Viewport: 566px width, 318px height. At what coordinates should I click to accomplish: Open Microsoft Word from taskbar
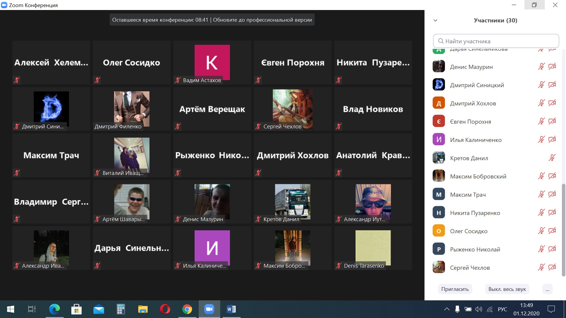click(231, 309)
